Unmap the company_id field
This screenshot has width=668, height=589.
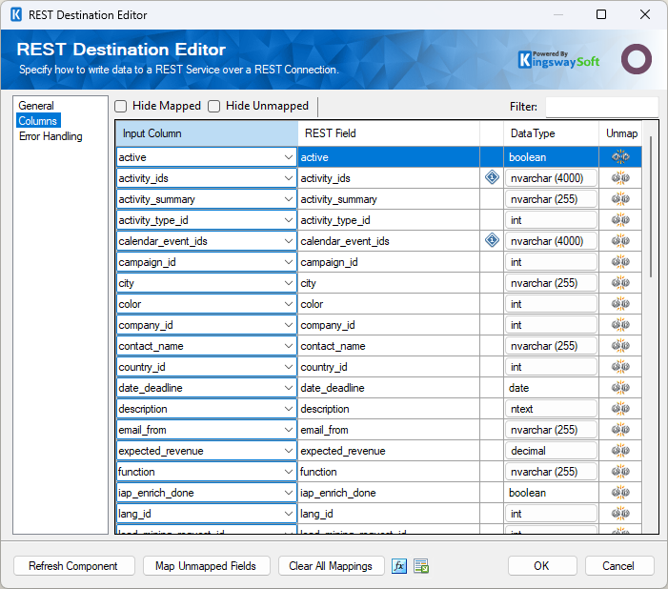pyautogui.click(x=620, y=325)
